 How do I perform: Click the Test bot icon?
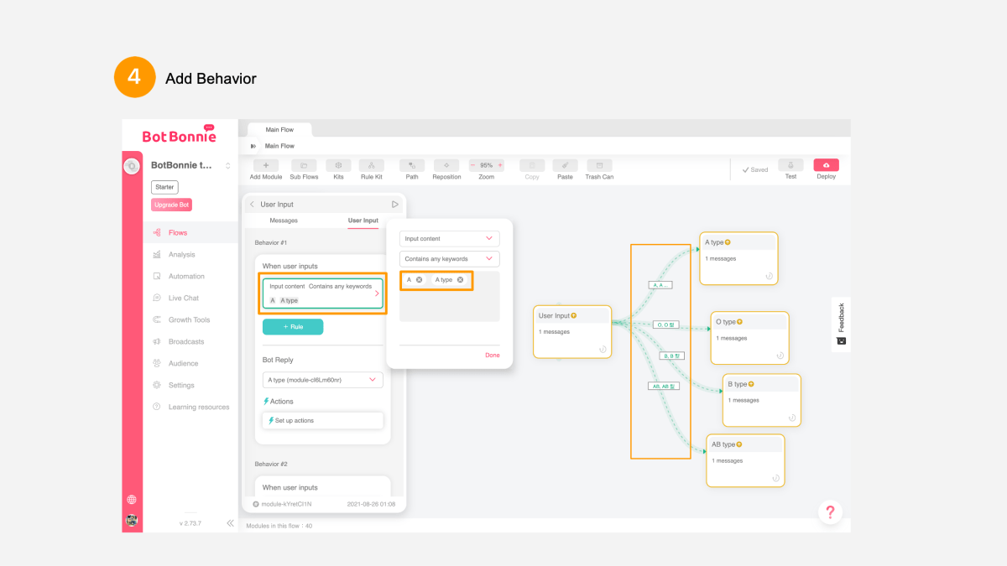tap(790, 166)
